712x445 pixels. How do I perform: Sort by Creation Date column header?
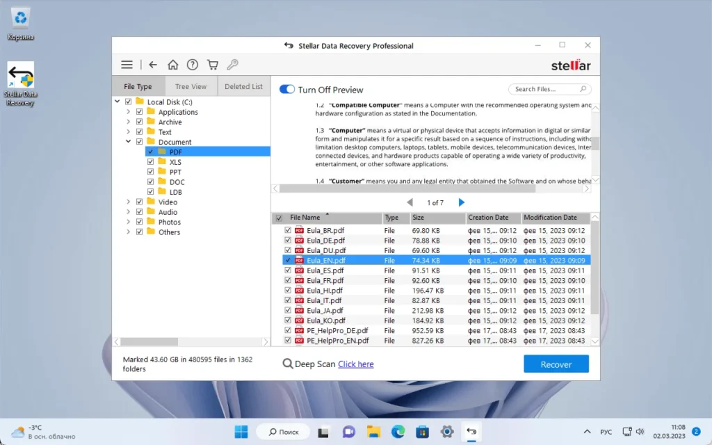pos(494,218)
